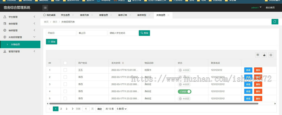
Task: Switch to the 维修类型 tab
Action: [142, 15]
